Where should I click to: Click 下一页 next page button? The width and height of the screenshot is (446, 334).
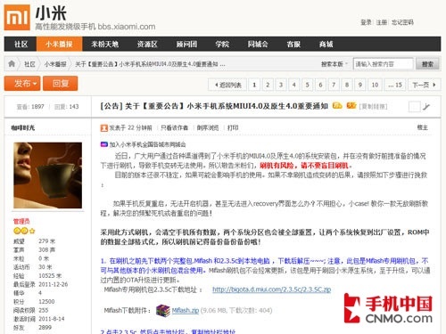click(424, 85)
